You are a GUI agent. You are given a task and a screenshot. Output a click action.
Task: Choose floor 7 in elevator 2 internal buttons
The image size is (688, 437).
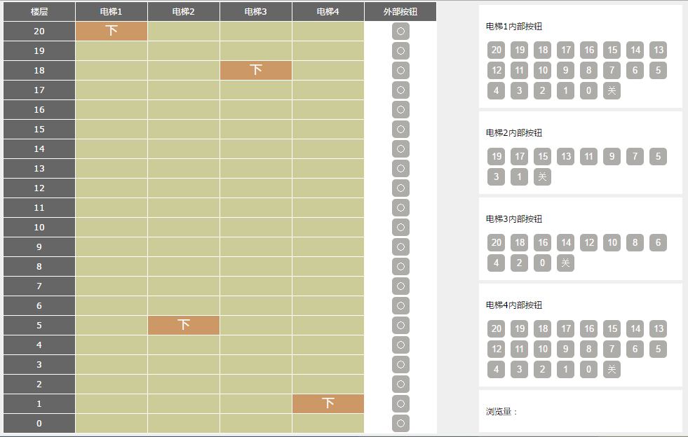pos(635,156)
